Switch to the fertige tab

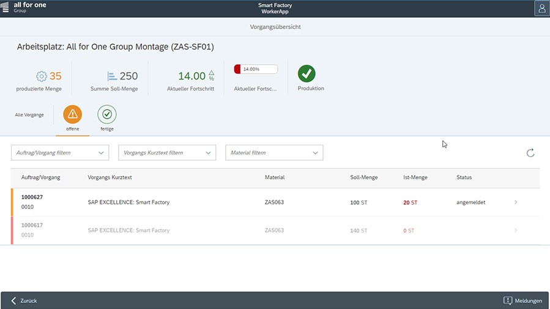point(107,115)
